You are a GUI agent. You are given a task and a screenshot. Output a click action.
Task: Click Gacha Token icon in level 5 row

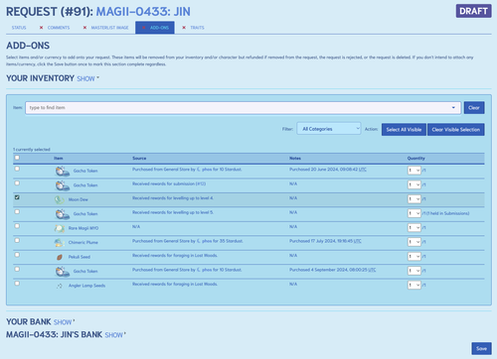63,214
